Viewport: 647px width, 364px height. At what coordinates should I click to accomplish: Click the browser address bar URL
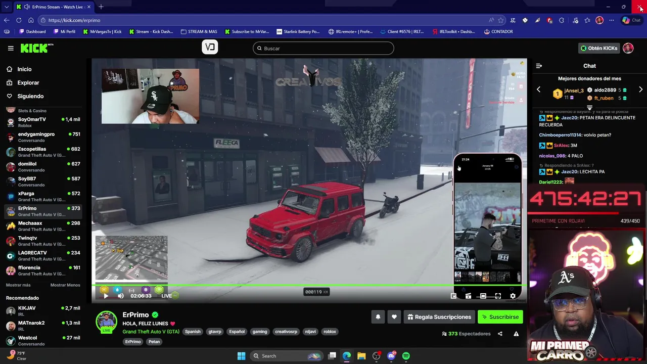[74, 20]
